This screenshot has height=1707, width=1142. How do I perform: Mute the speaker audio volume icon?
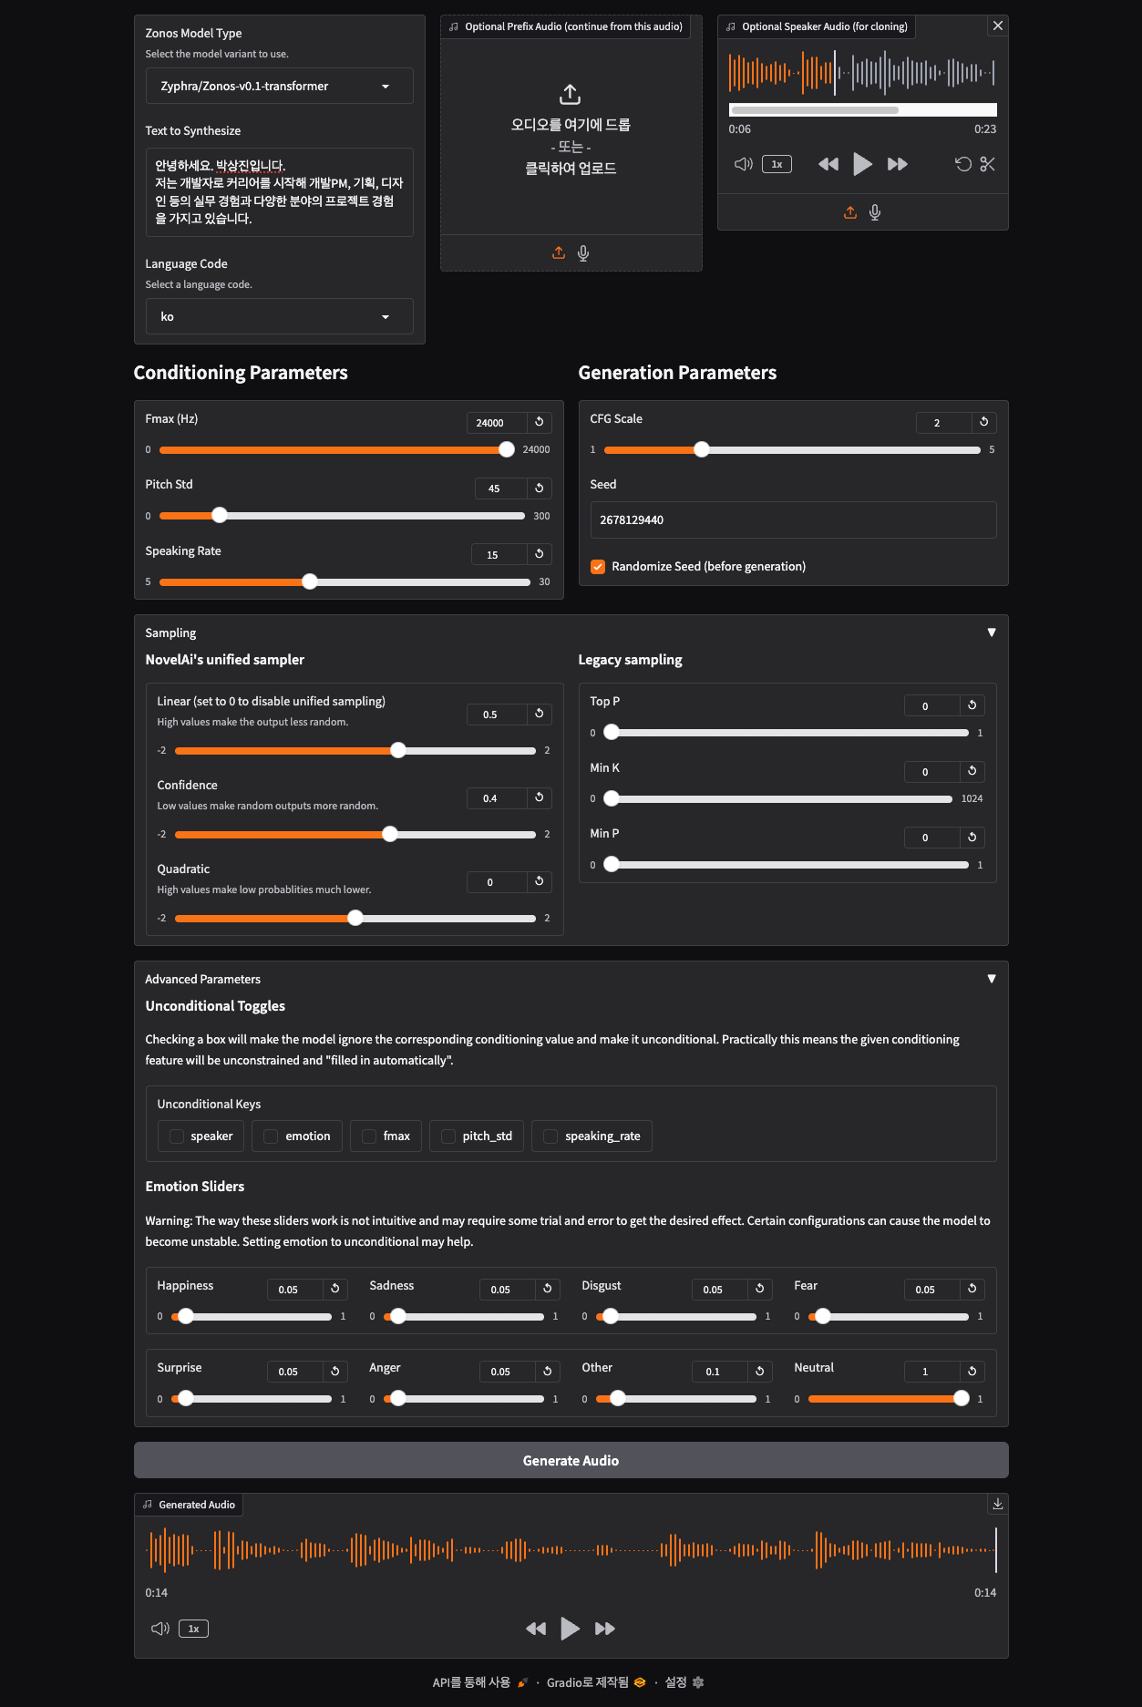point(744,164)
